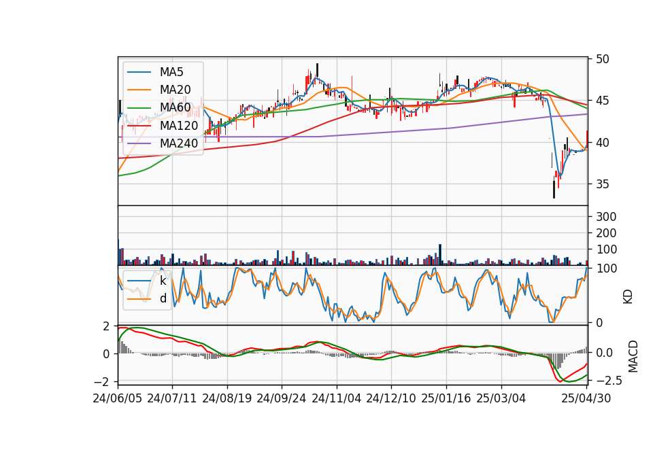
Task: Click the 24/09/24 date axis label
Action: tap(282, 398)
